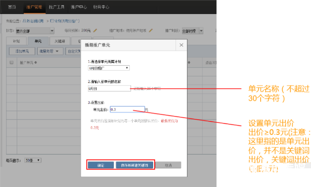Image resolution: width=311 pixels, height=187 pixels.
Task: Expand the 推广时段 全部时段 dropdown
Action: tap(192, 30)
